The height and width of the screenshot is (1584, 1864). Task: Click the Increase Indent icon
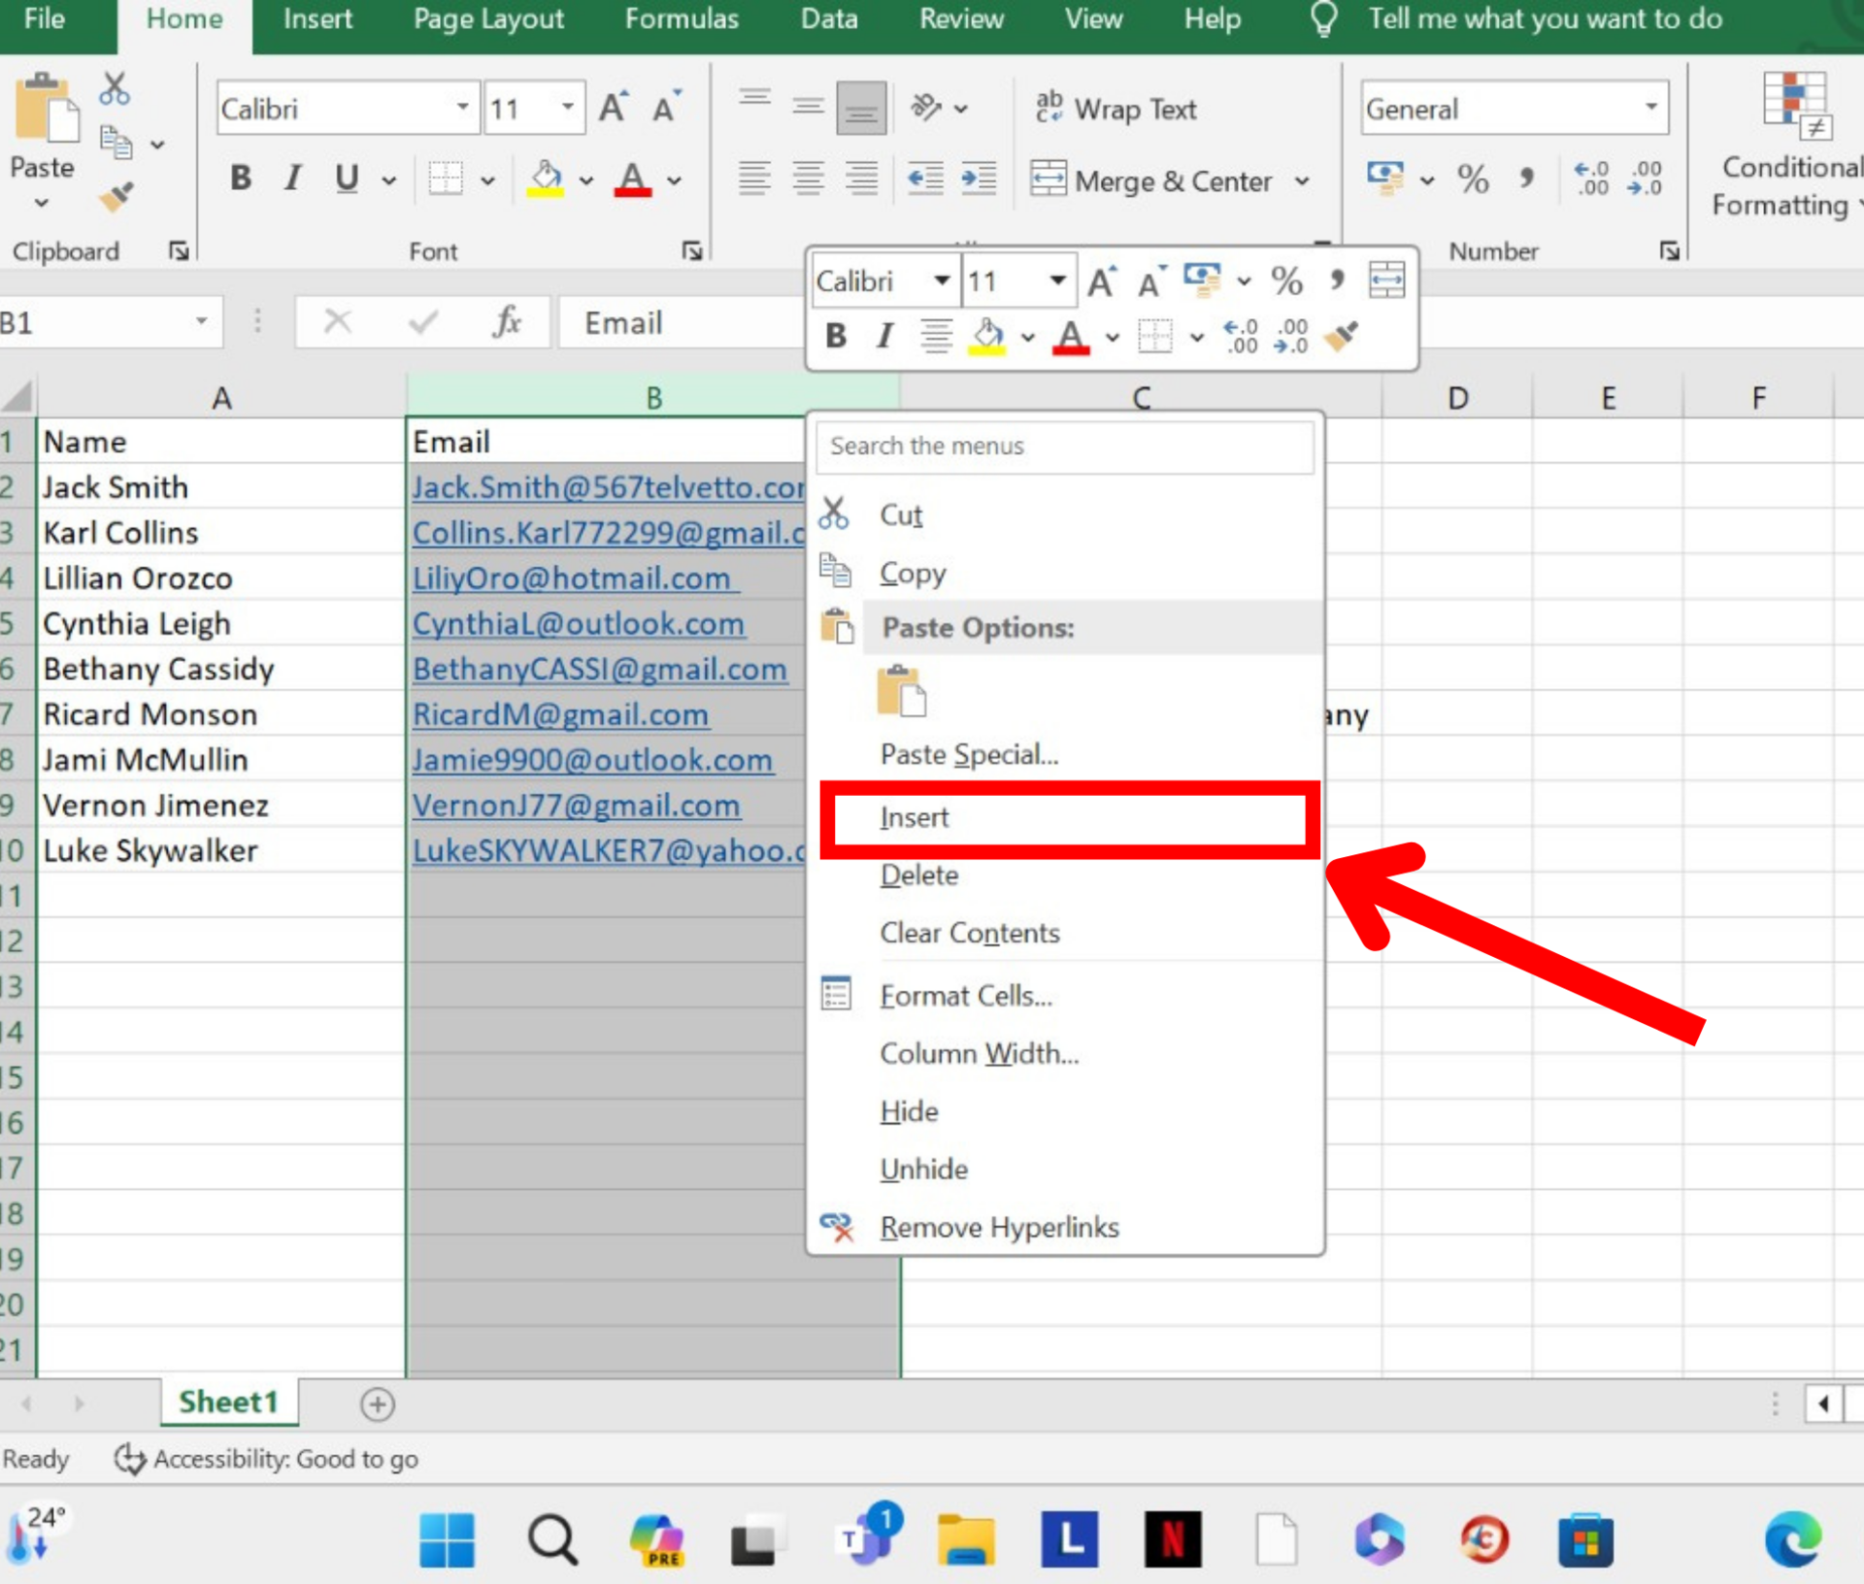click(978, 179)
